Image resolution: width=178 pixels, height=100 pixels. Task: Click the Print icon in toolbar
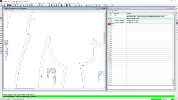(15, 5)
